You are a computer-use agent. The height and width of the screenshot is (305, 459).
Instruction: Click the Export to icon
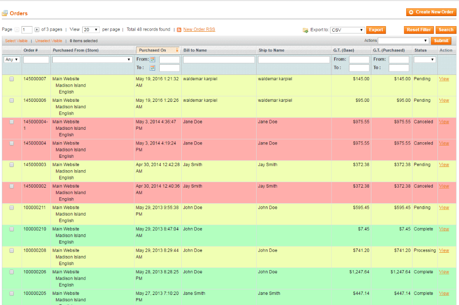(x=305, y=30)
